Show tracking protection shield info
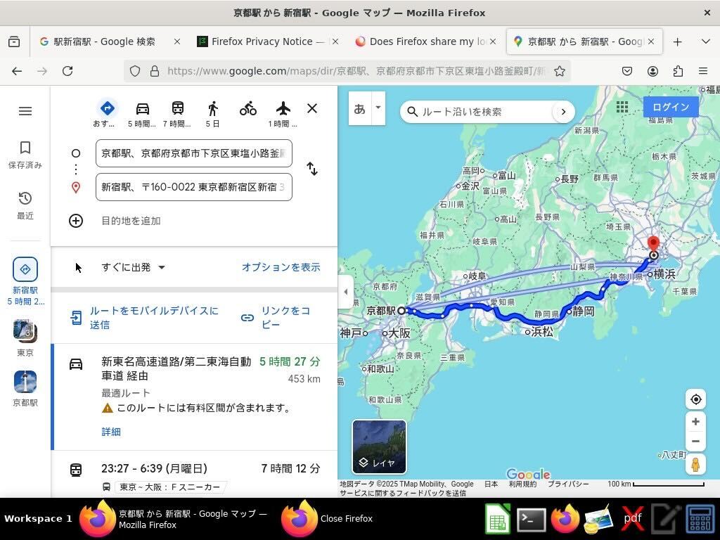Screen dimensions: 720x540 tap(134, 71)
